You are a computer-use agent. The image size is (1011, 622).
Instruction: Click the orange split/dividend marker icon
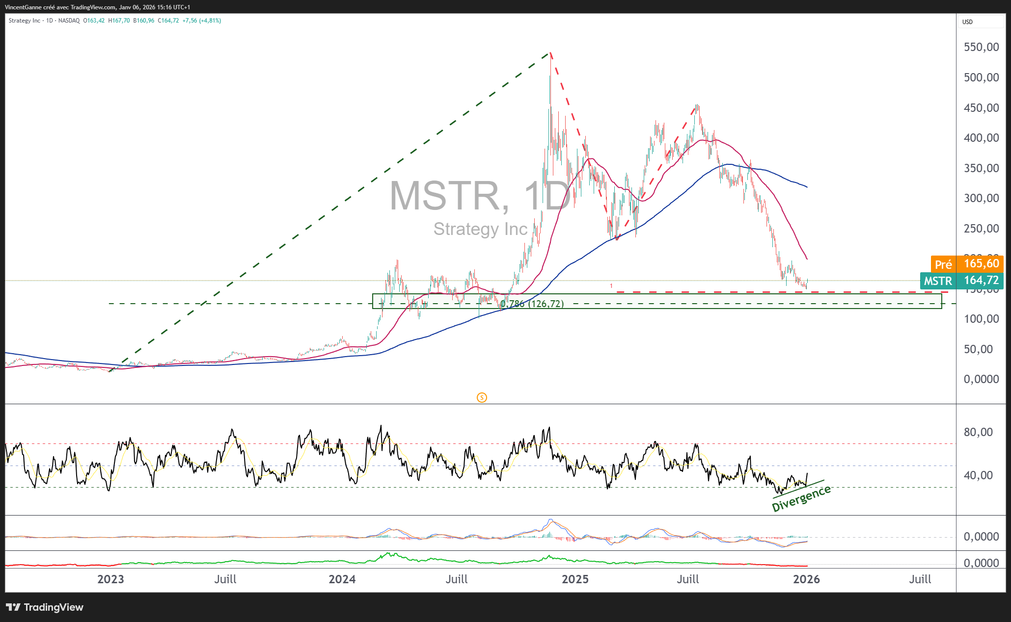[x=482, y=397]
